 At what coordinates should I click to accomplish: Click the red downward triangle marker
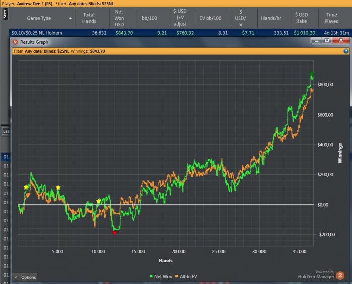click(x=114, y=233)
